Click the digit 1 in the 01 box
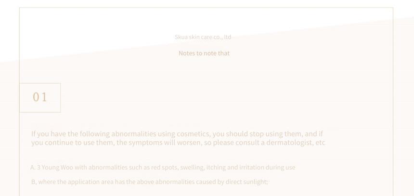414x196 pixels. (x=44, y=97)
